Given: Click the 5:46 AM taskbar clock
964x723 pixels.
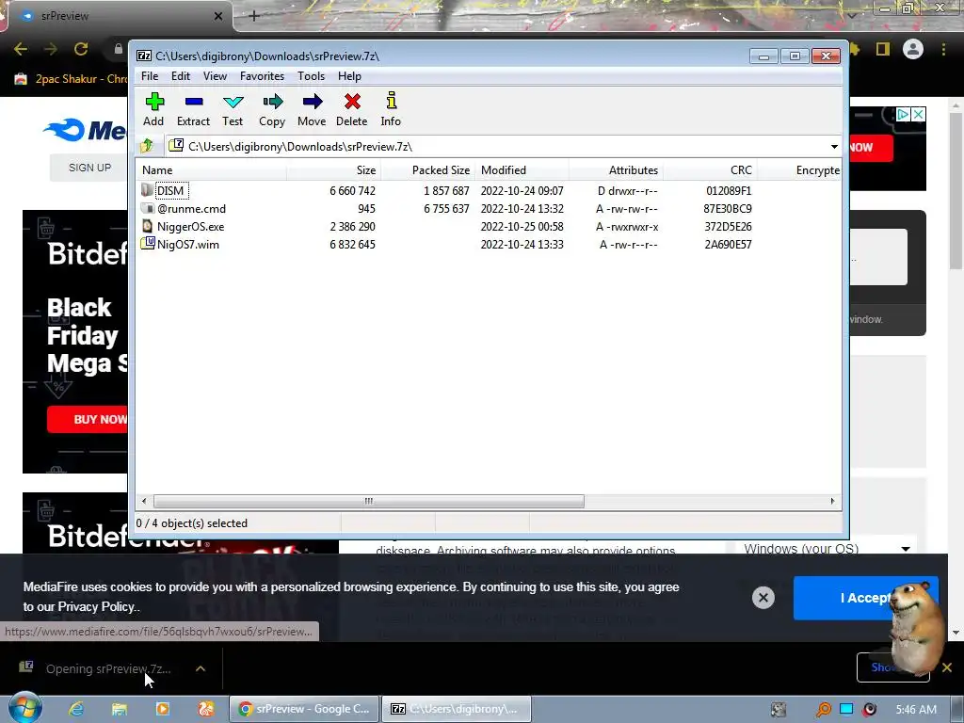Looking at the screenshot, I should tap(916, 710).
